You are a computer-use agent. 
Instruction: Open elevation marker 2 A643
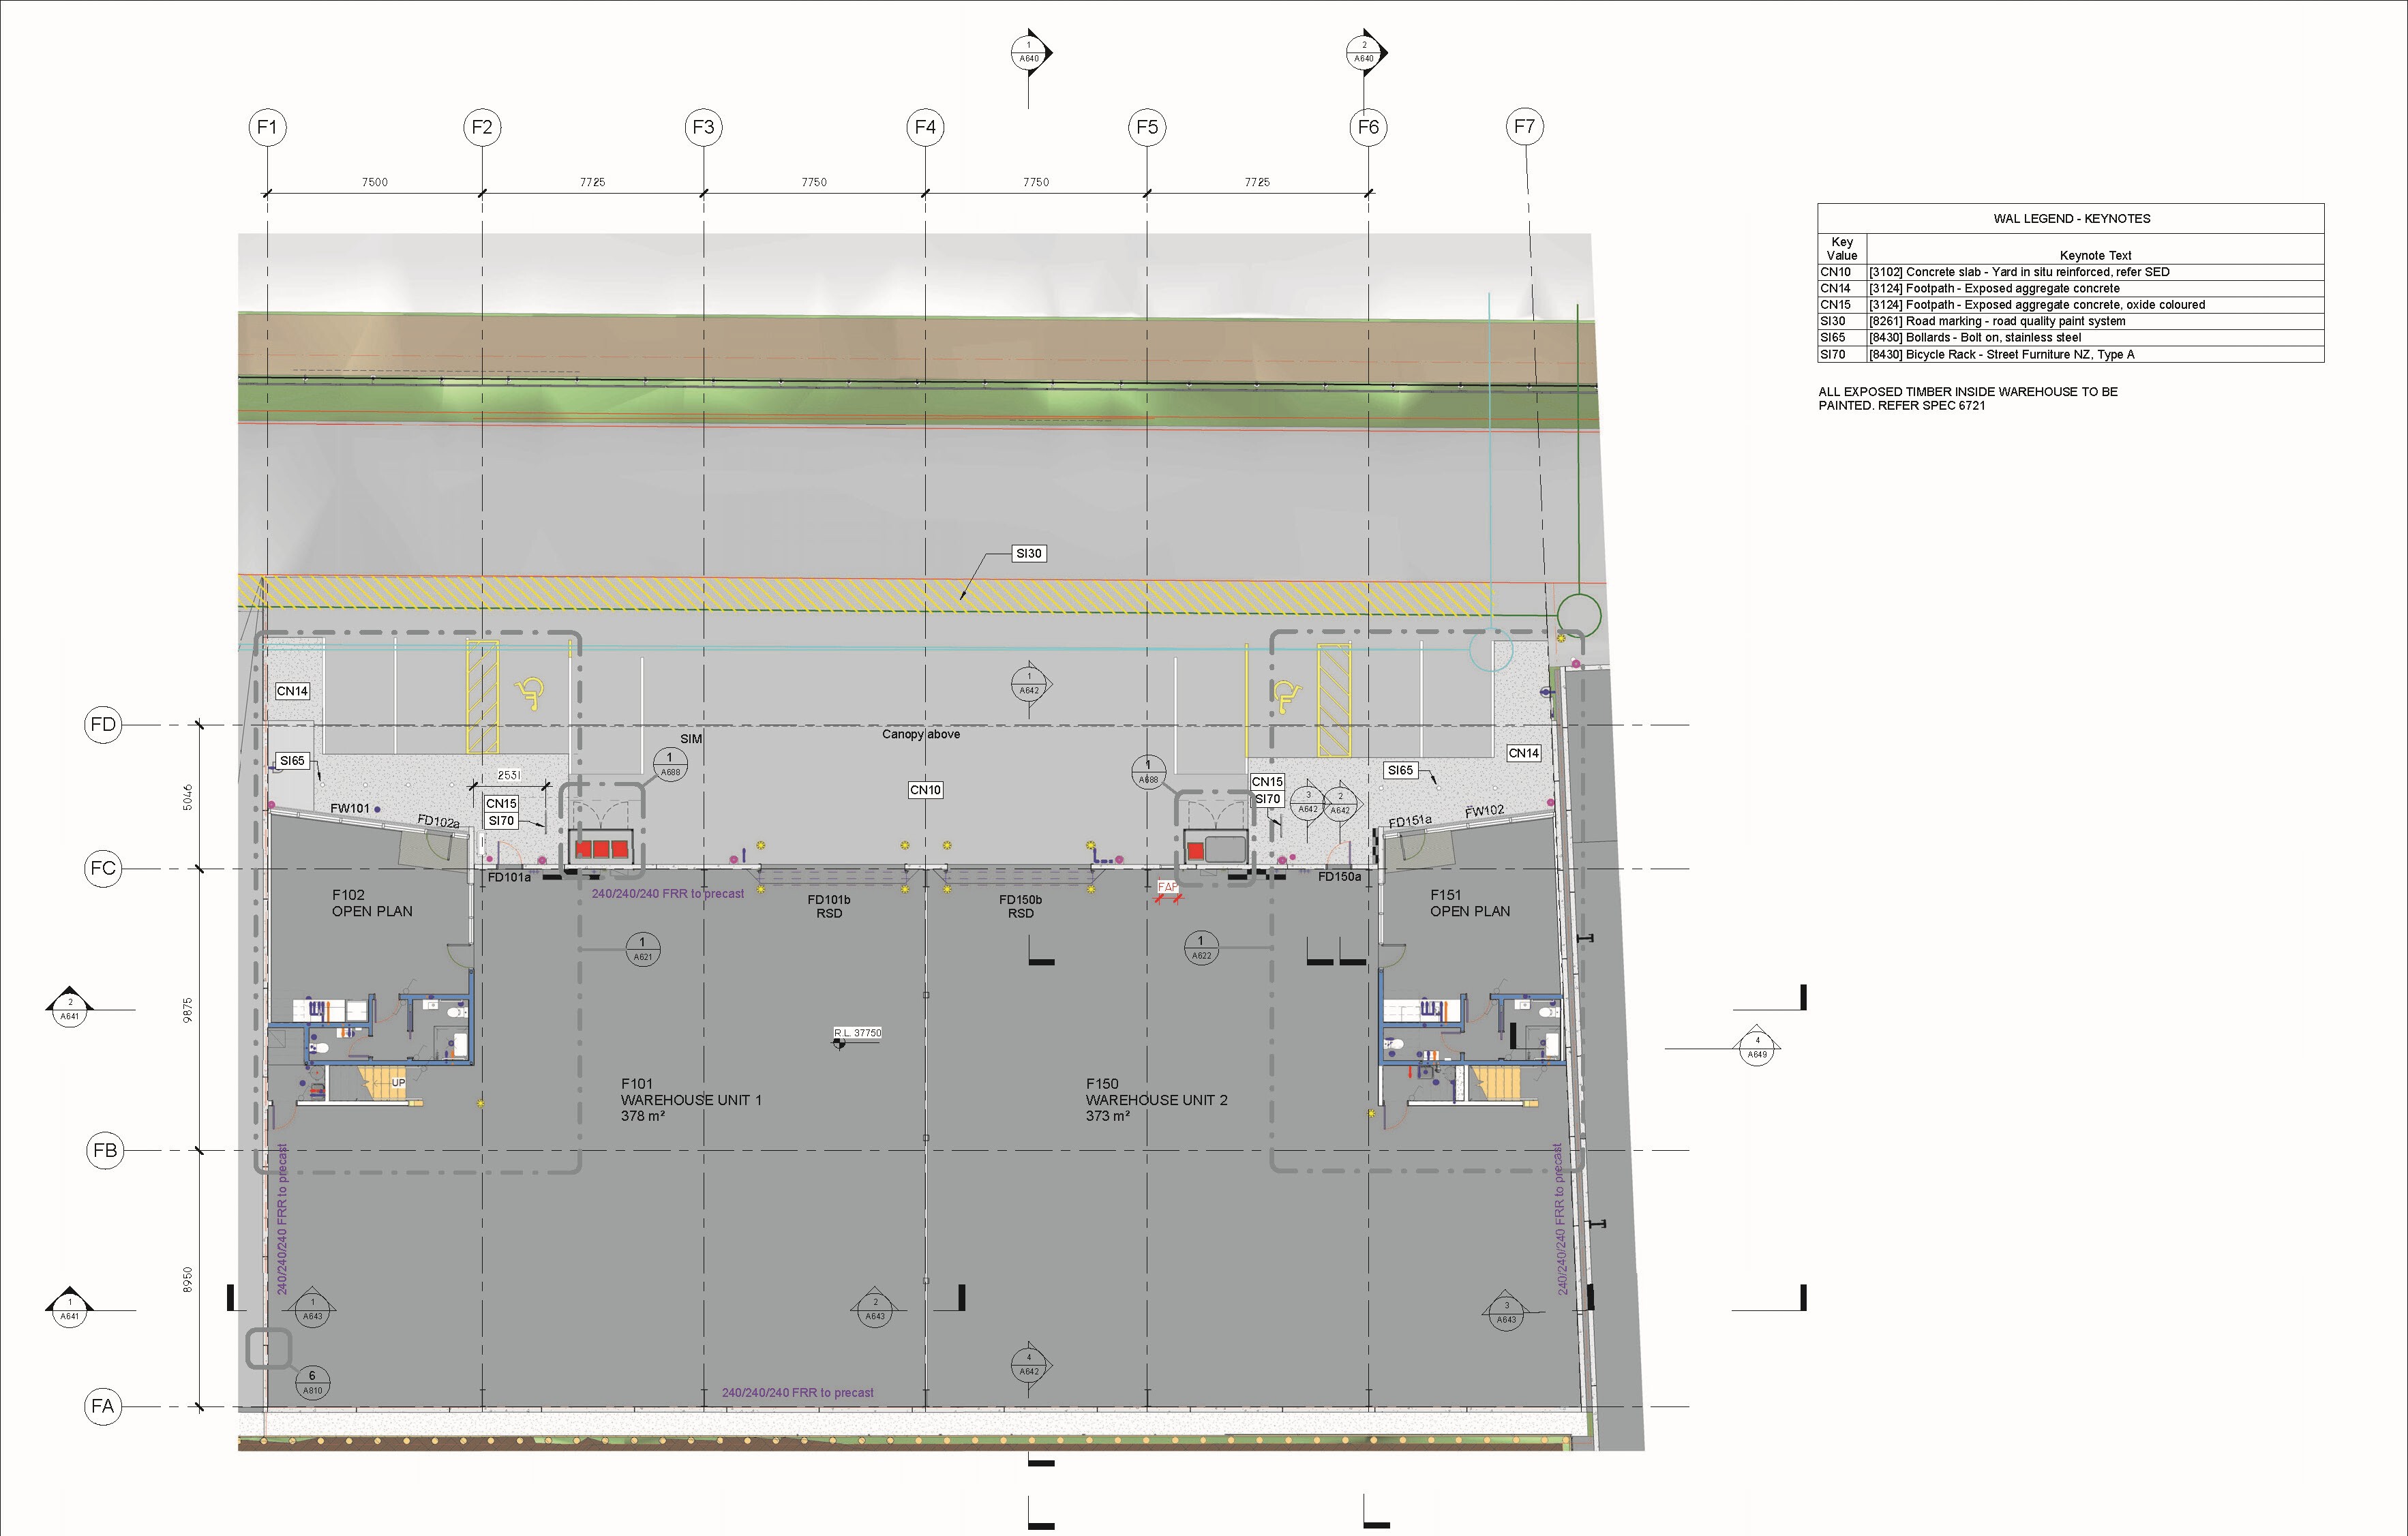[x=875, y=1308]
